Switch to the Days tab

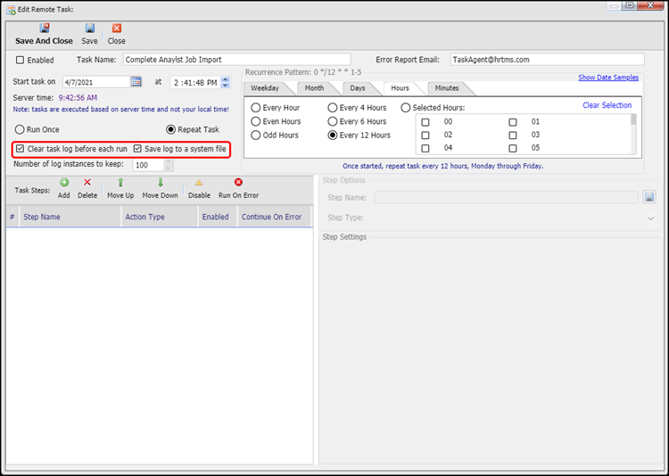point(358,88)
